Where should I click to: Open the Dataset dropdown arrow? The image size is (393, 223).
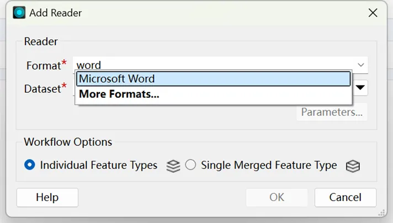[361, 87]
